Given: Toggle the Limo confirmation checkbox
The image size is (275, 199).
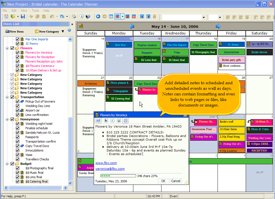Looking at the screenshot, I should 18,115.
